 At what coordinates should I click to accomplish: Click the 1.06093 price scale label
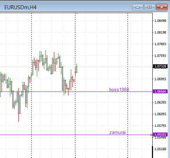coord(160,114)
